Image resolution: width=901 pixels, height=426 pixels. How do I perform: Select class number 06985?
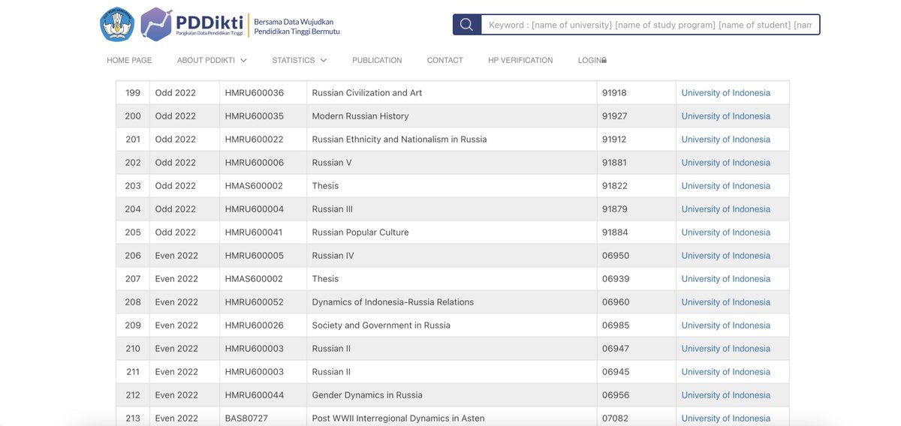click(616, 325)
